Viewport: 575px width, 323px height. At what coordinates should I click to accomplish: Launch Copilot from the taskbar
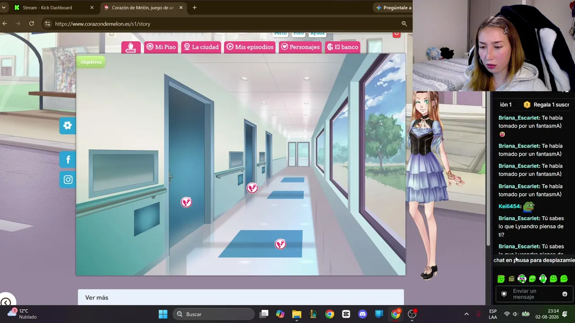click(x=280, y=314)
